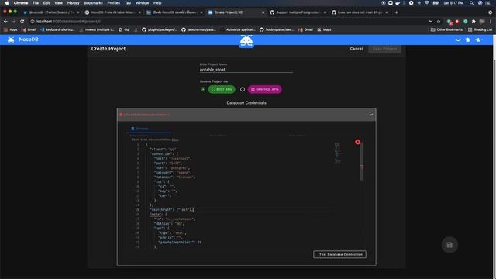This screenshot has width=496, height=279.
Task: Click the Save Project button
Action: click(384, 49)
